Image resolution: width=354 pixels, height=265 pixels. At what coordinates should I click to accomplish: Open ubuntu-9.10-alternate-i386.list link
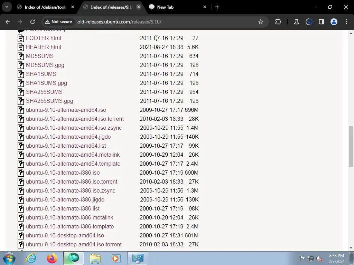[x=63, y=209]
